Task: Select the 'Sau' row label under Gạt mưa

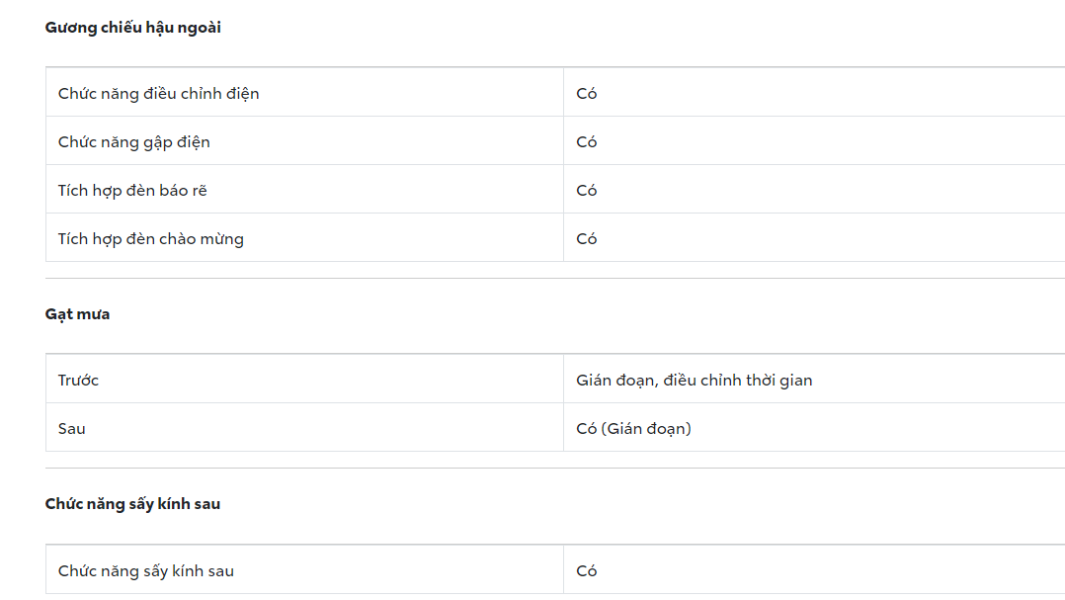Action: 71,429
